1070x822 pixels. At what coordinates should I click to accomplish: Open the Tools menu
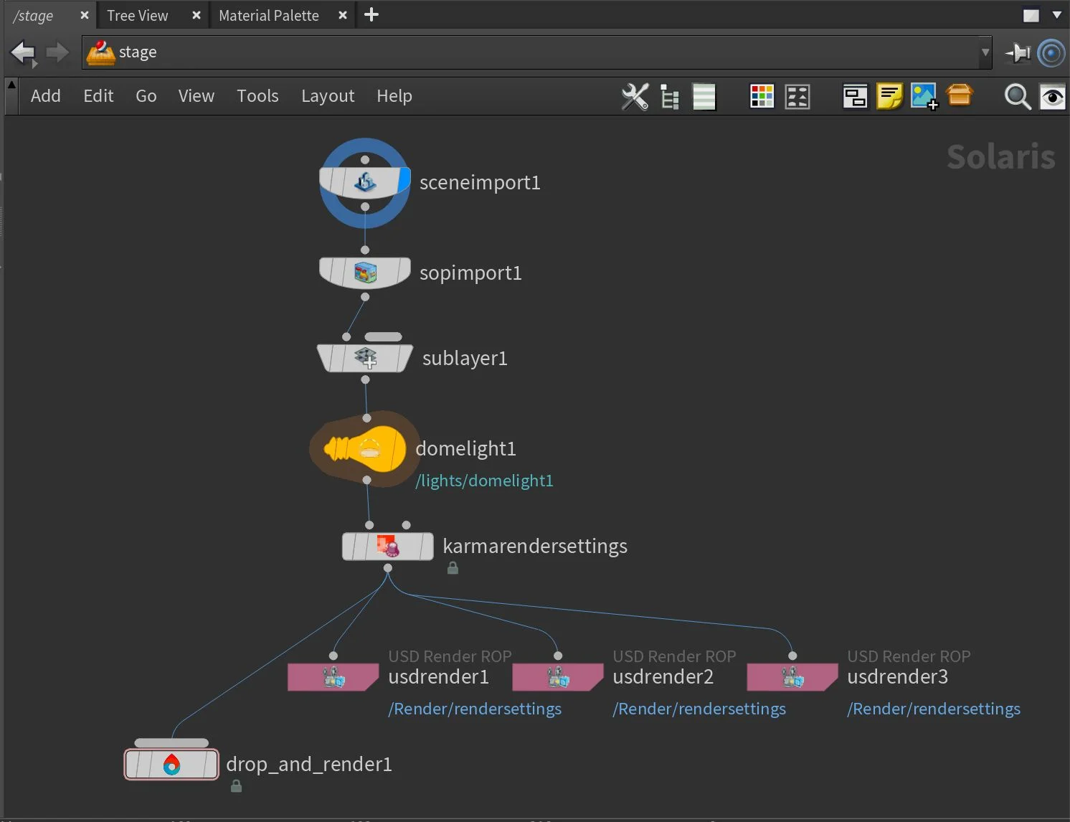[257, 96]
